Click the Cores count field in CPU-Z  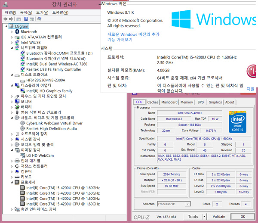tap(217, 204)
